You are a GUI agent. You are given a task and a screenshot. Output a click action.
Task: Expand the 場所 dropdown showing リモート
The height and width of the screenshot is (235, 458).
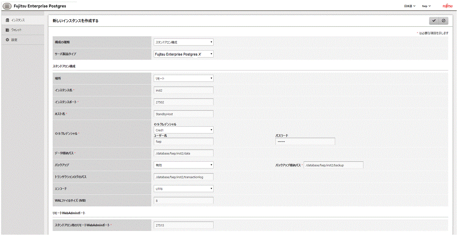click(x=184, y=78)
